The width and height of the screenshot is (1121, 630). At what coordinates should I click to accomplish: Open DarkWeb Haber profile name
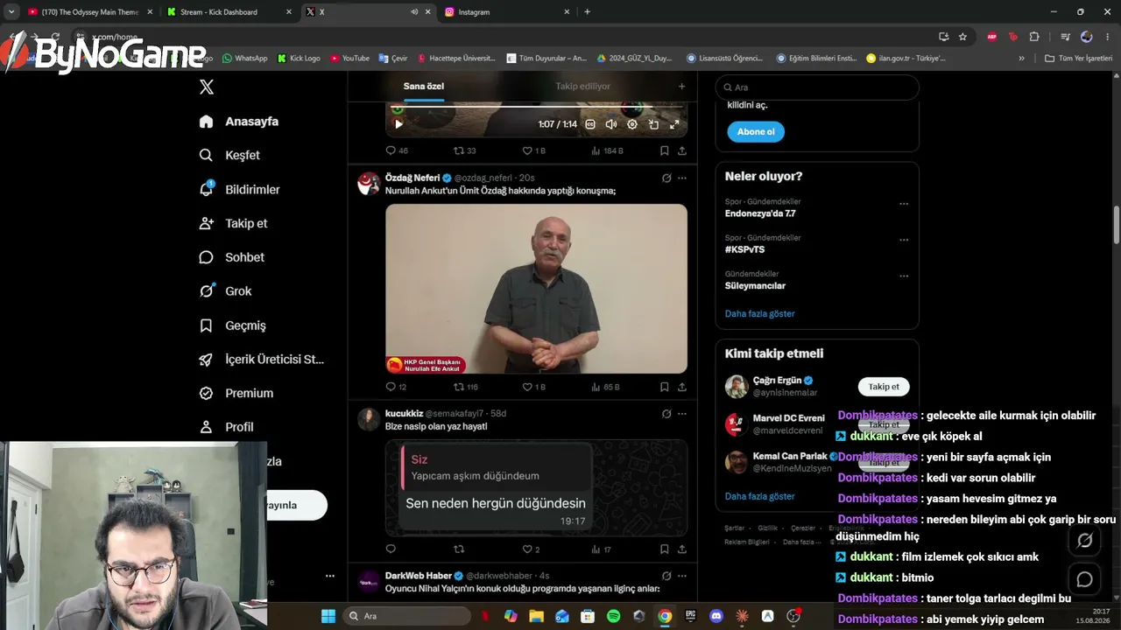click(419, 576)
